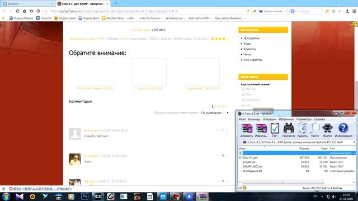
Task: Click the volume icon in system tray
Action: 333,197
